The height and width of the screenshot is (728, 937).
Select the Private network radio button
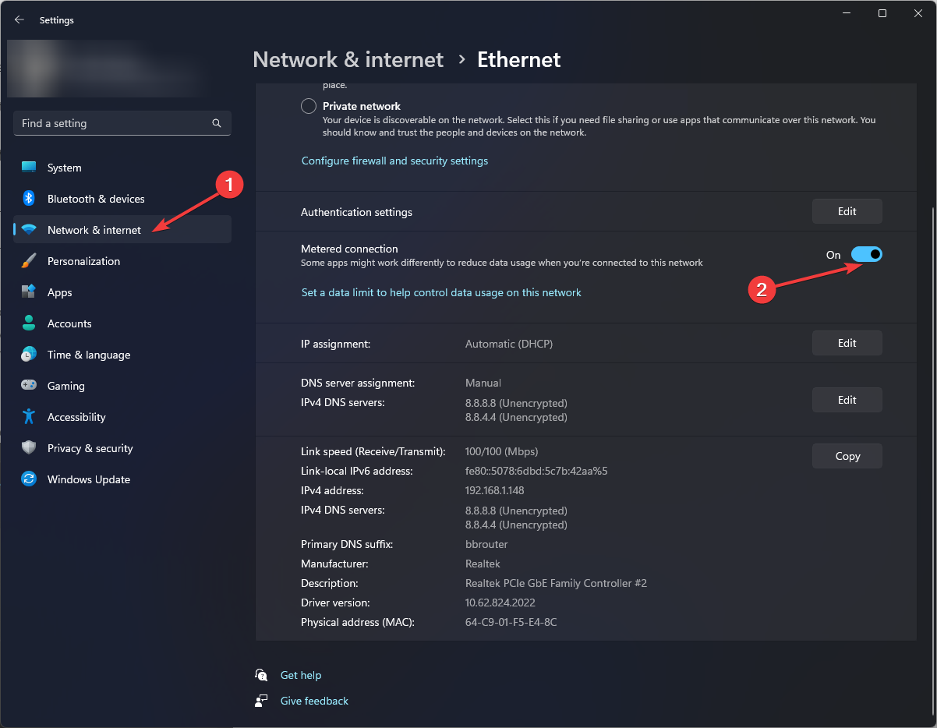309,106
